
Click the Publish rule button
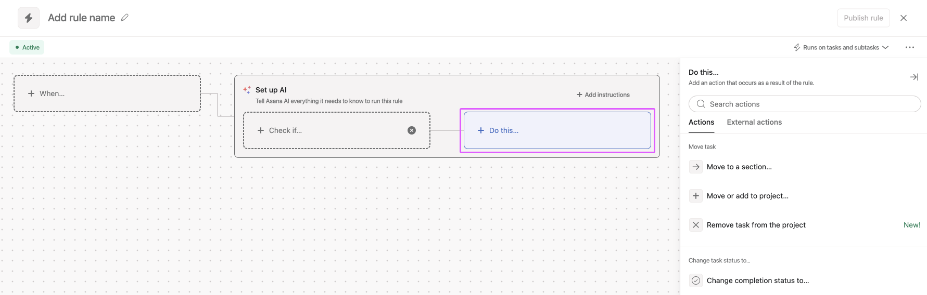(x=863, y=18)
